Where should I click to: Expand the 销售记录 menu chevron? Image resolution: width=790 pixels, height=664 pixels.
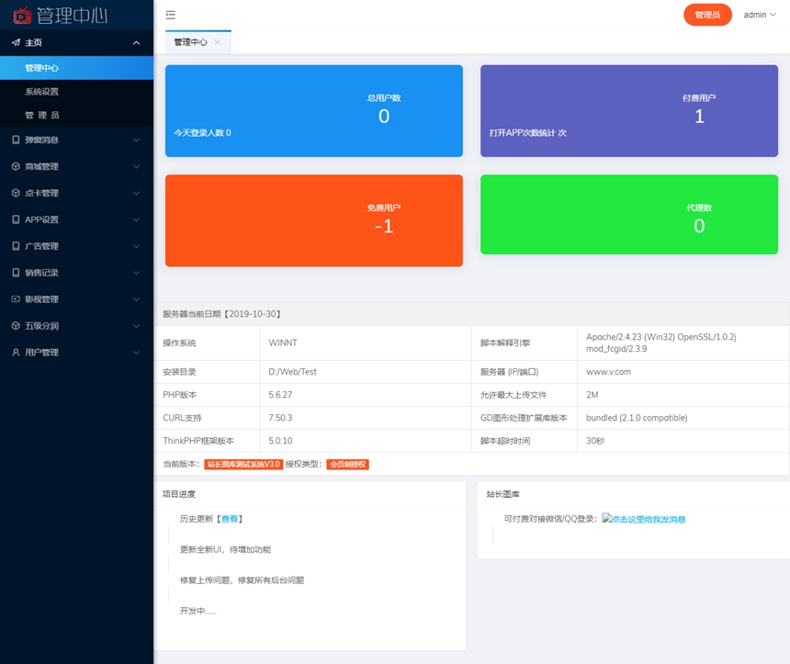pyautogui.click(x=136, y=273)
